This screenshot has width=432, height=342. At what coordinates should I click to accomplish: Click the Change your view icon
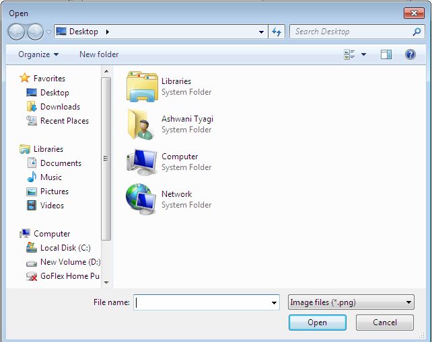click(x=349, y=54)
